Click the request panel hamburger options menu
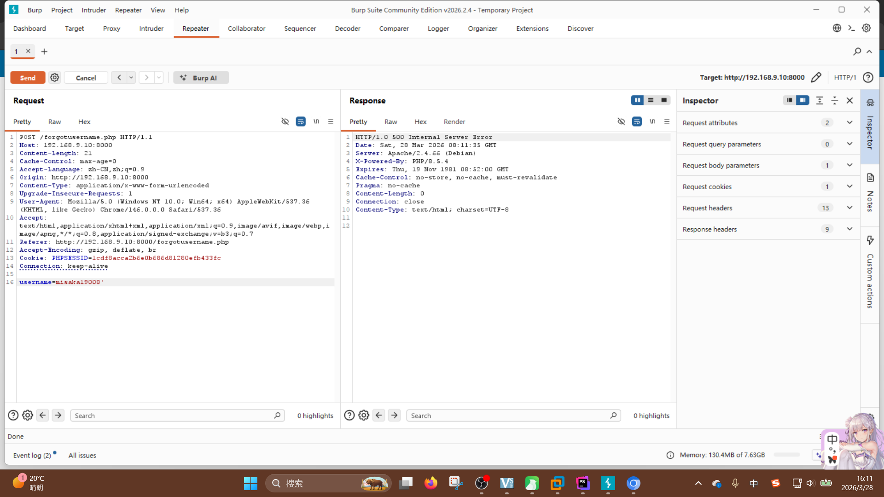This screenshot has width=884, height=497. click(x=331, y=121)
